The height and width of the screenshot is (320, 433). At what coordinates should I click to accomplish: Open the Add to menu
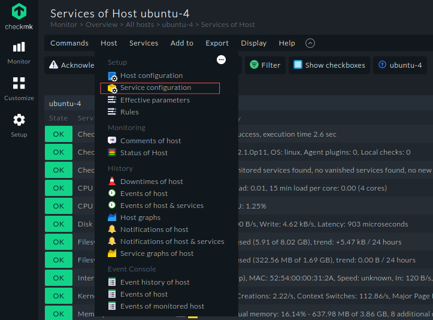[181, 43]
